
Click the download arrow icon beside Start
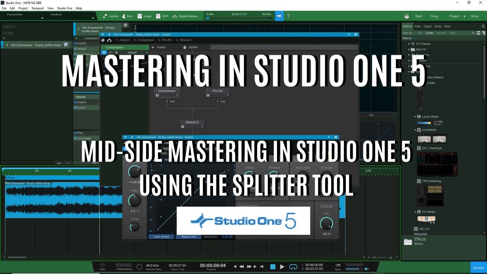(407, 16)
